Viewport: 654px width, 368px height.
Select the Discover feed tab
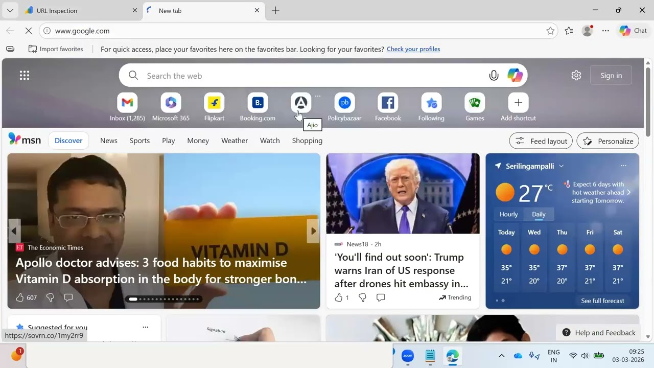pos(68,141)
